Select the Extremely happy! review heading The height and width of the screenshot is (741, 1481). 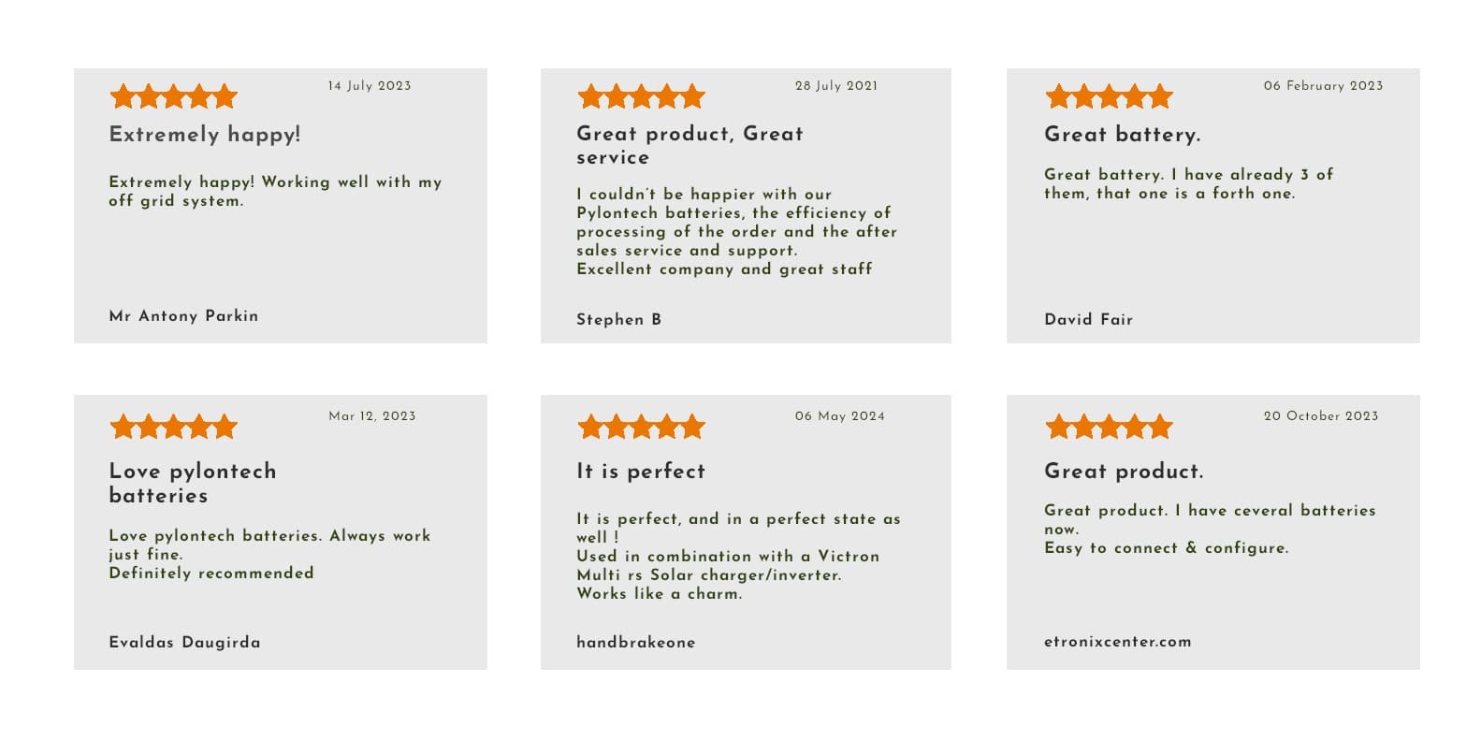point(205,135)
